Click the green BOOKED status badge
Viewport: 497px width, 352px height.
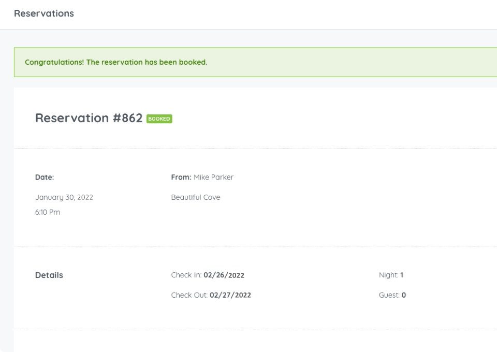point(159,119)
